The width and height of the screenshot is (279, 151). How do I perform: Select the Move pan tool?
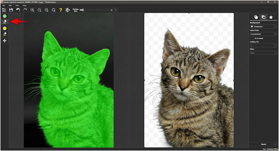tap(5, 41)
